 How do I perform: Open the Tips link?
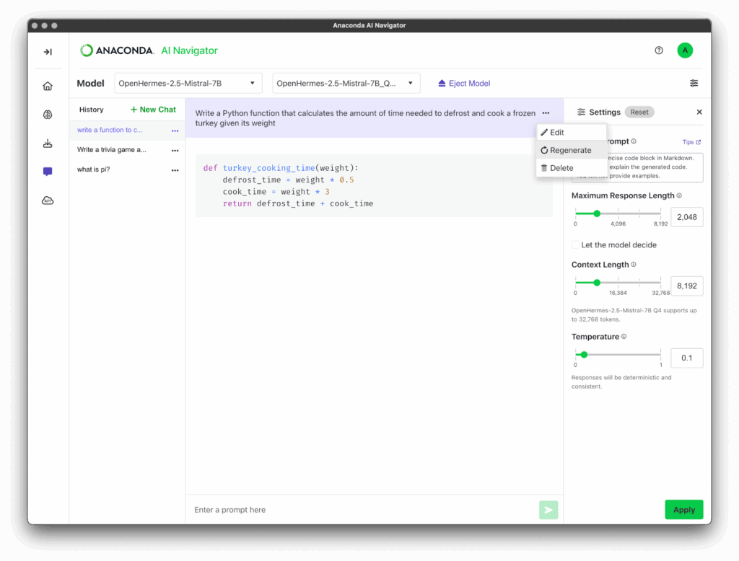click(x=691, y=142)
